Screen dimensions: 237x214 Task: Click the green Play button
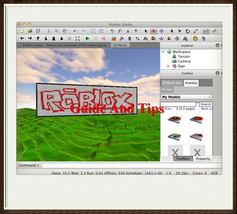pyautogui.click(x=87, y=39)
